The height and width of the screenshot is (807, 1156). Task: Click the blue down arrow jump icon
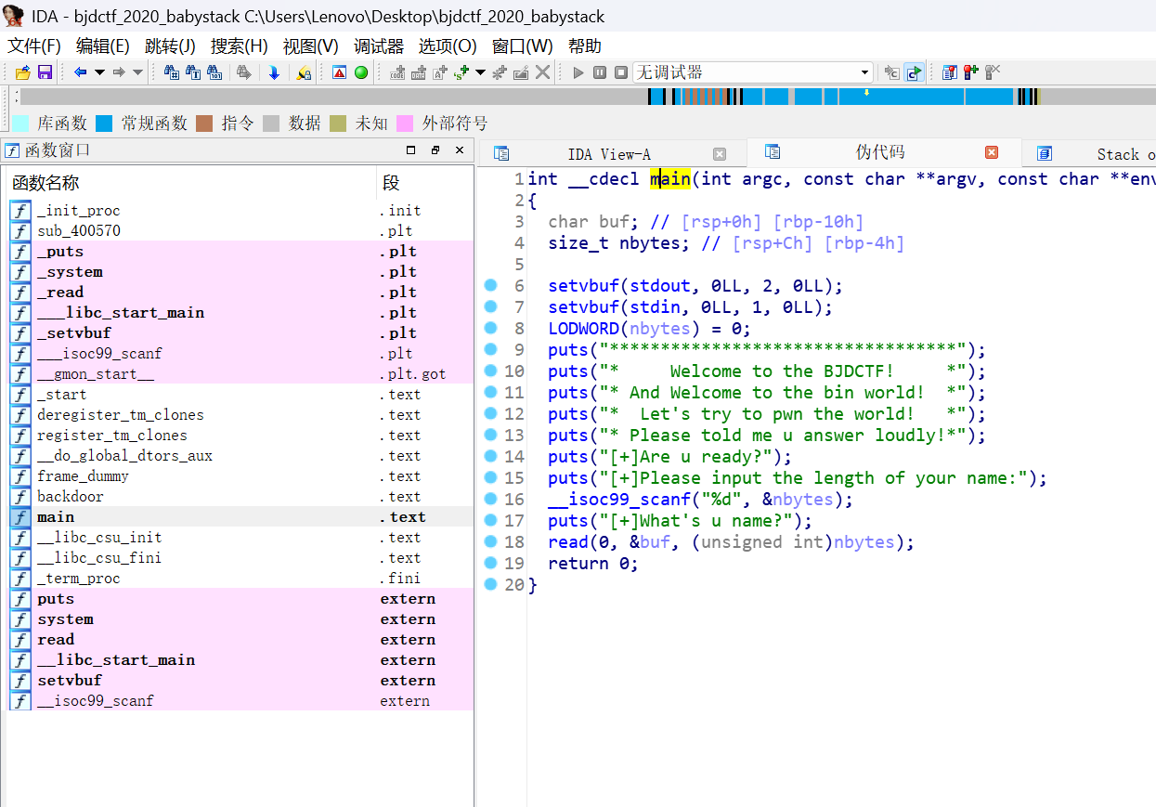274,72
